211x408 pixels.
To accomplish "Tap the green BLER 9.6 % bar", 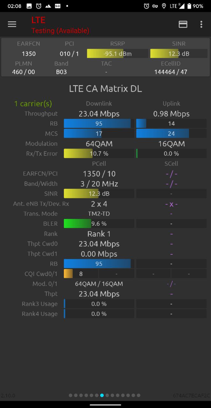I will click(99, 224).
